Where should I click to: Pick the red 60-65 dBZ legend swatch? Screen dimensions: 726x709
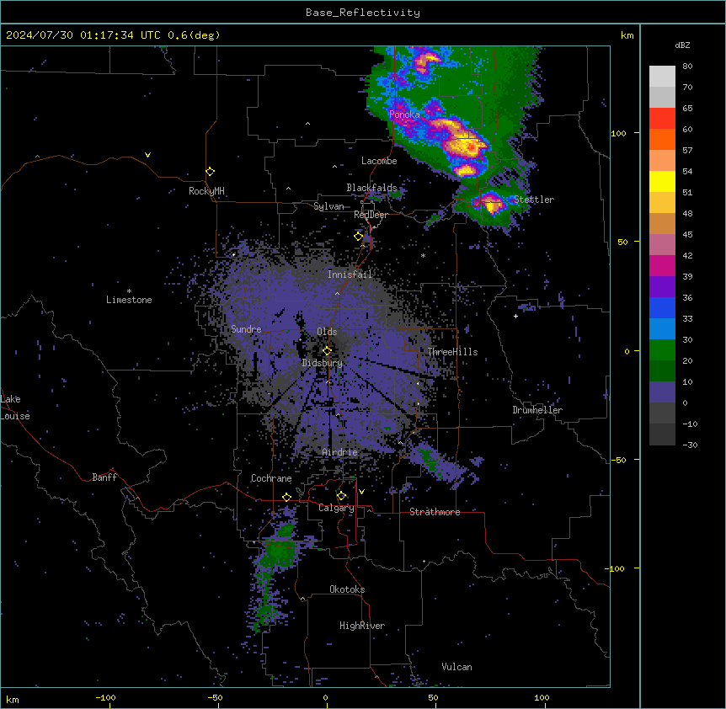coord(662,118)
